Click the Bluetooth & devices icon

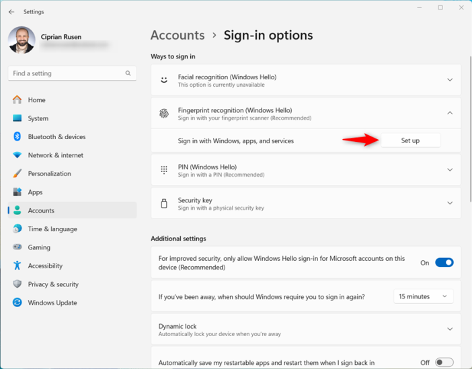coord(17,136)
